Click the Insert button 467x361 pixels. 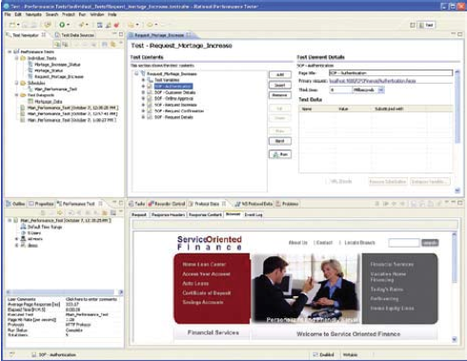coord(280,85)
